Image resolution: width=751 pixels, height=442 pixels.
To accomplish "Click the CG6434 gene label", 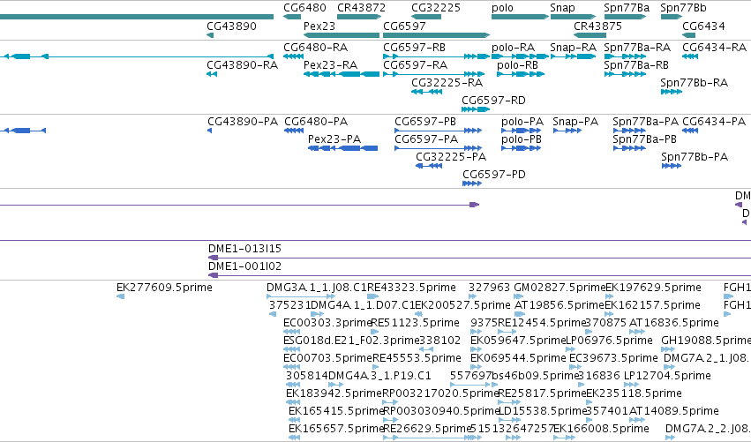I will point(703,26).
